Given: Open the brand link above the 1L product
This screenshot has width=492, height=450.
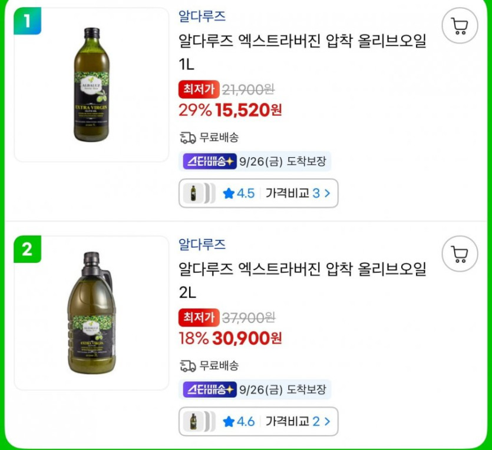Looking at the screenshot, I should [202, 16].
